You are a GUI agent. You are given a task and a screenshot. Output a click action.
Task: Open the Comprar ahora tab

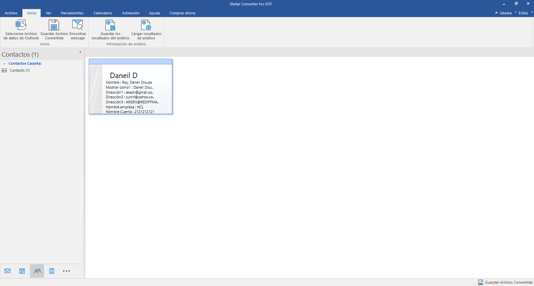(182, 13)
